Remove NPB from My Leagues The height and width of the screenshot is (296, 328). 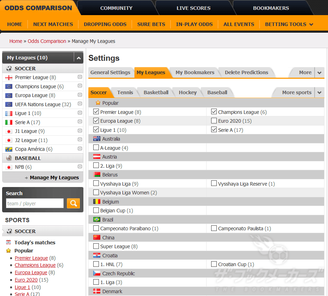[80, 167]
